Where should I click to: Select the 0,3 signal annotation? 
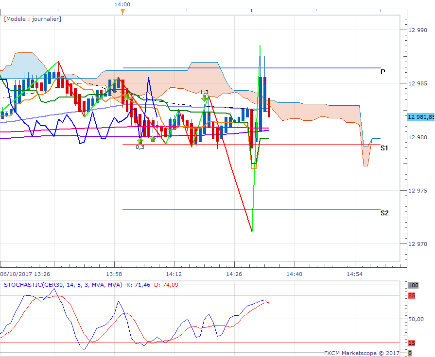[x=140, y=147]
